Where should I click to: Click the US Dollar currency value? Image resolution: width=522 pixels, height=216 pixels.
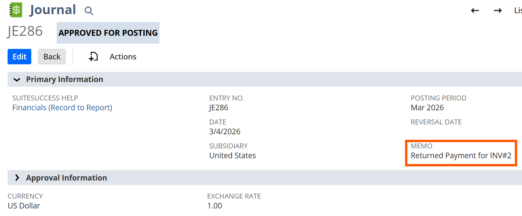(x=24, y=206)
